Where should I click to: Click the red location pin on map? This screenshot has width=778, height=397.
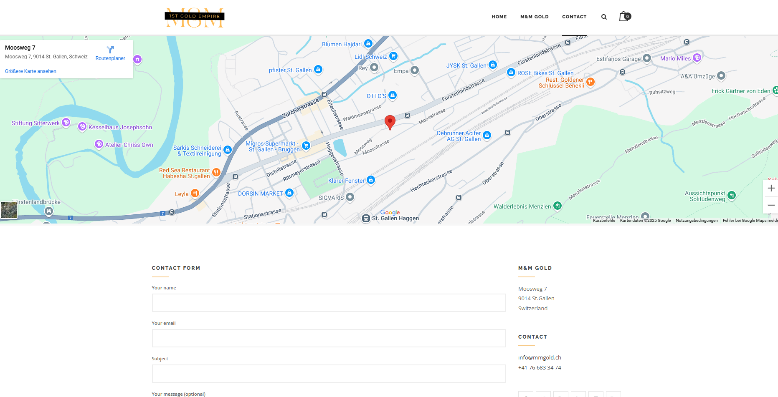click(x=390, y=122)
